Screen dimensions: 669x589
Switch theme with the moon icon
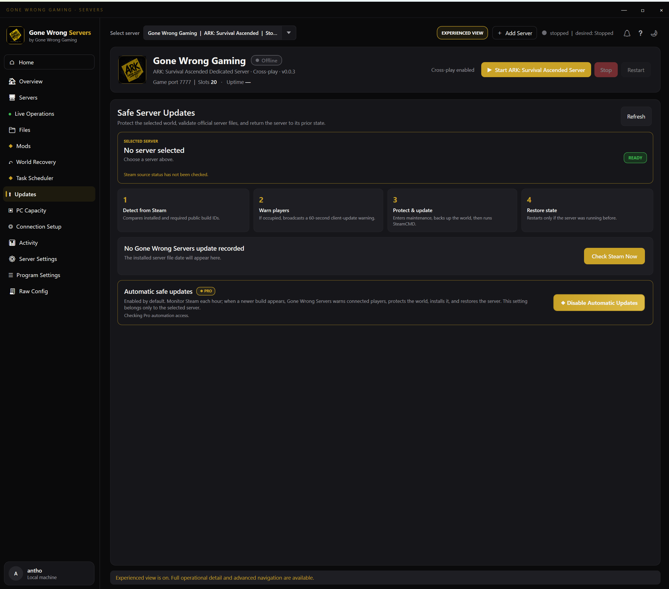pos(654,33)
